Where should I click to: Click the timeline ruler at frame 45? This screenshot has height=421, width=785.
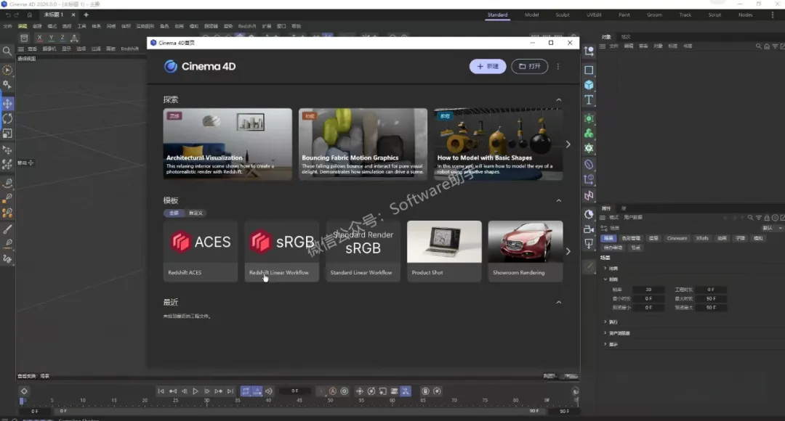click(299, 401)
